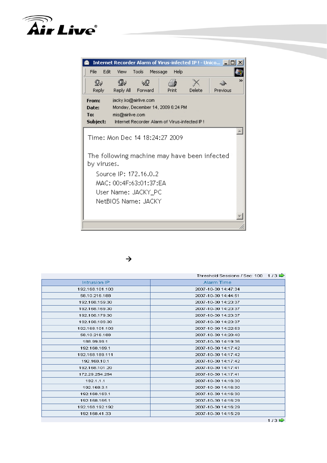Click the sender address jacky.ko@airlive.com
The image size is (327, 463).
pyautogui.click(x=134, y=100)
